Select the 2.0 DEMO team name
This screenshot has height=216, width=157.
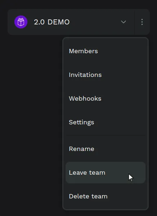tap(52, 22)
